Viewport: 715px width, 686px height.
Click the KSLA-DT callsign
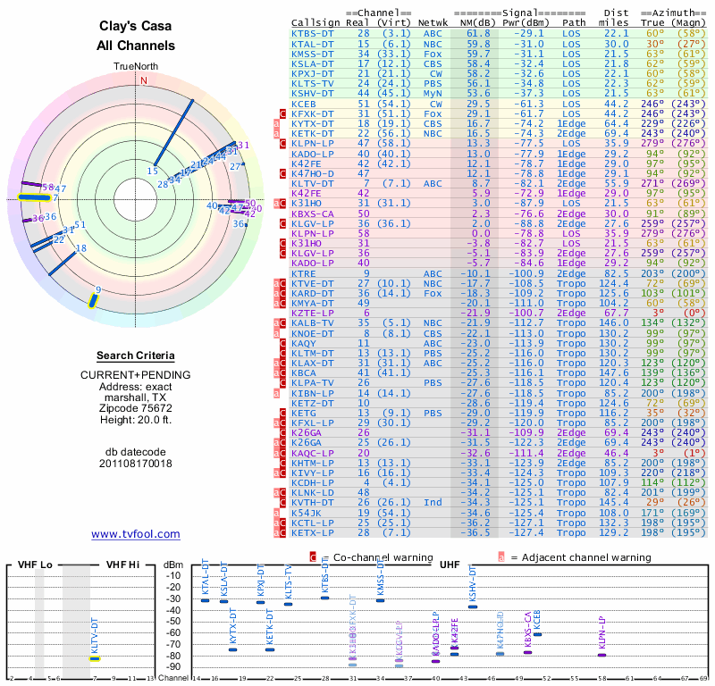[313, 63]
